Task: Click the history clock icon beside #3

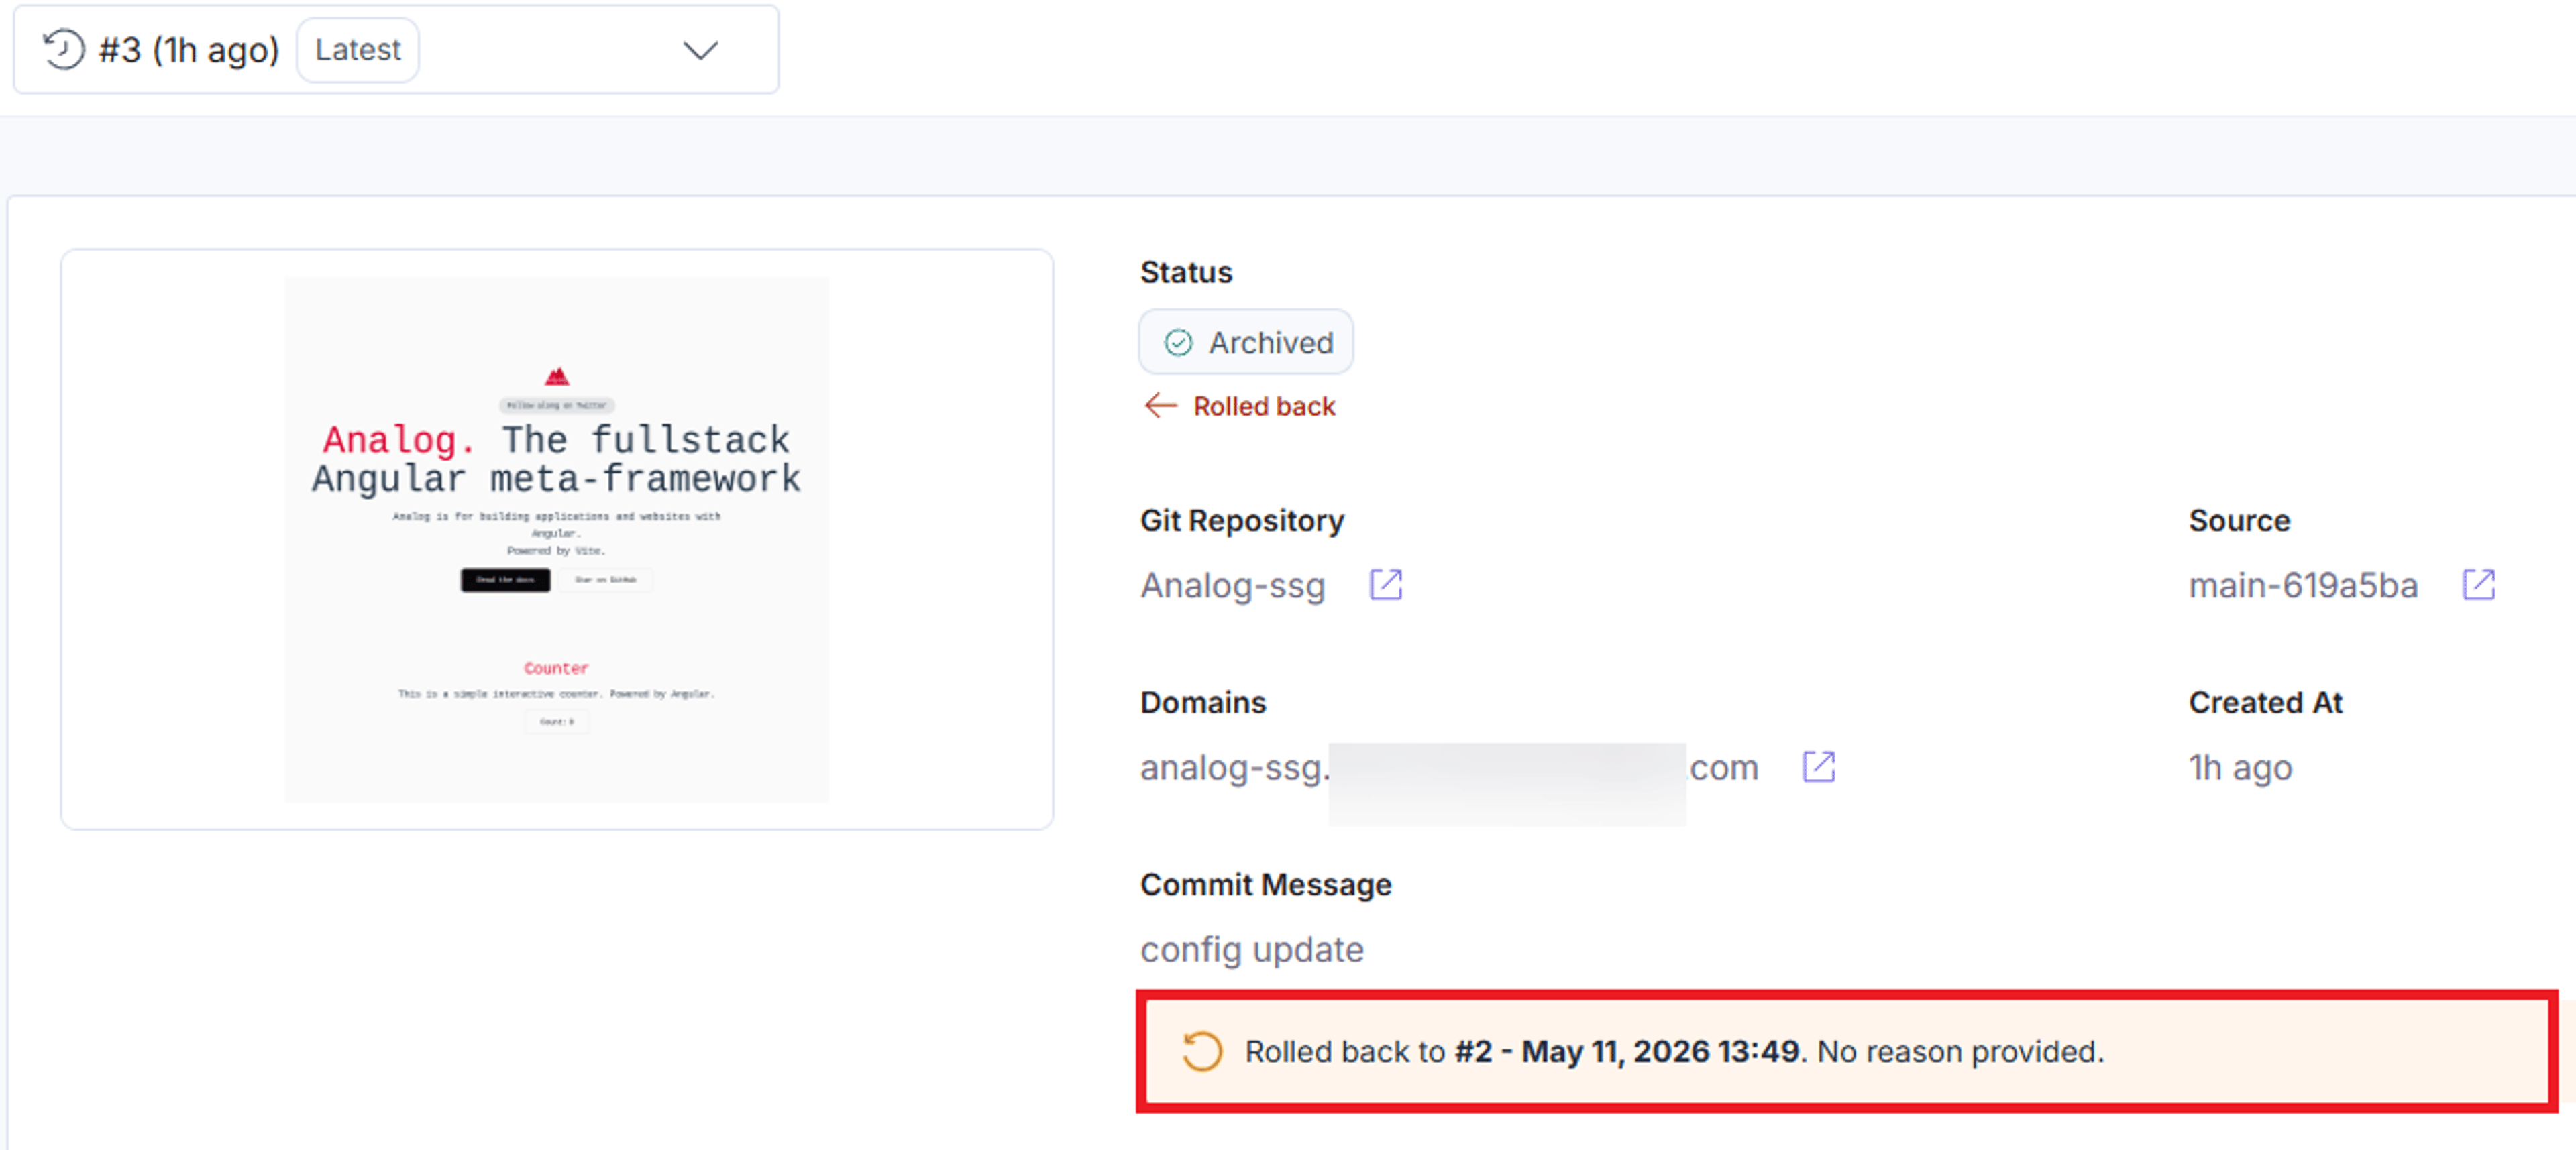Action: (x=63, y=49)
